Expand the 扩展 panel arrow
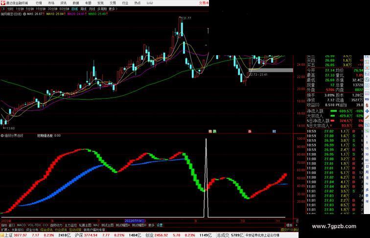Image resolution: width=370 pixels, height=238 pixels. click(x=5, y=230)
